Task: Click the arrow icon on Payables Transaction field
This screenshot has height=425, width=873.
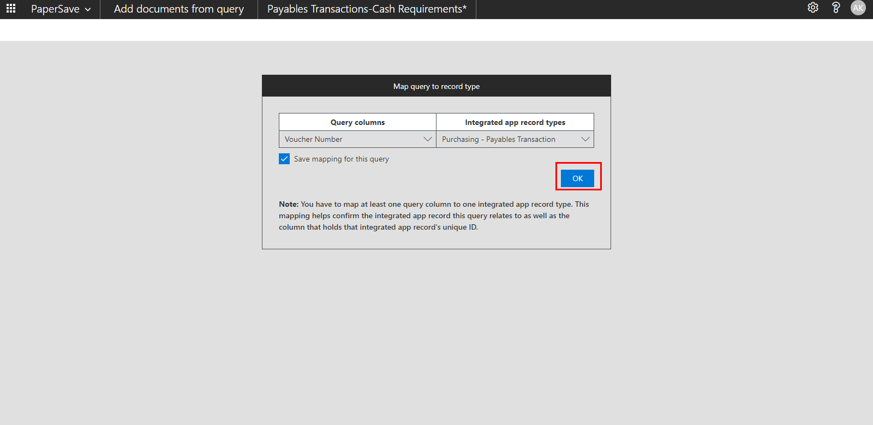Action: 585,139
